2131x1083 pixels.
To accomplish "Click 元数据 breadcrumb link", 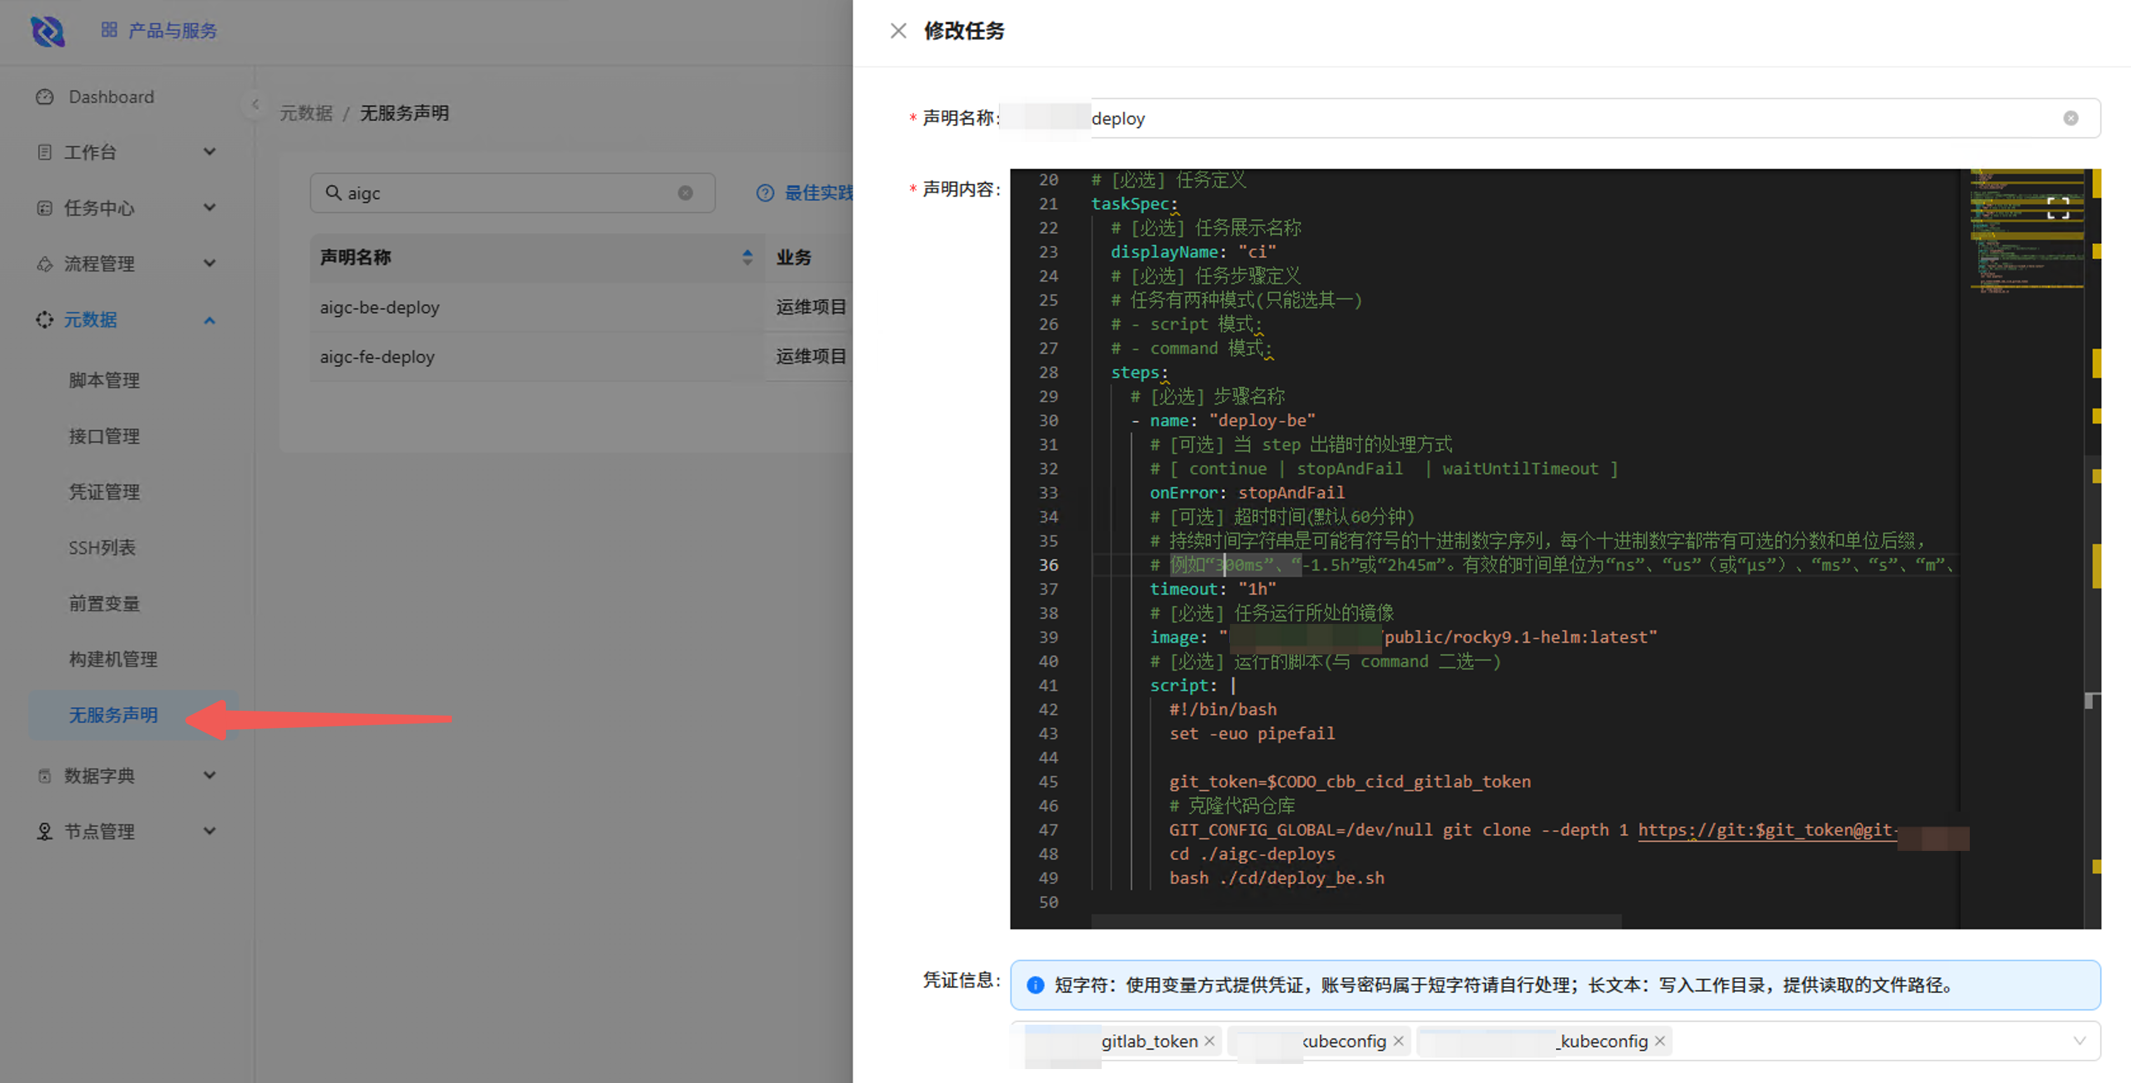I will click(x=306, y=112).
